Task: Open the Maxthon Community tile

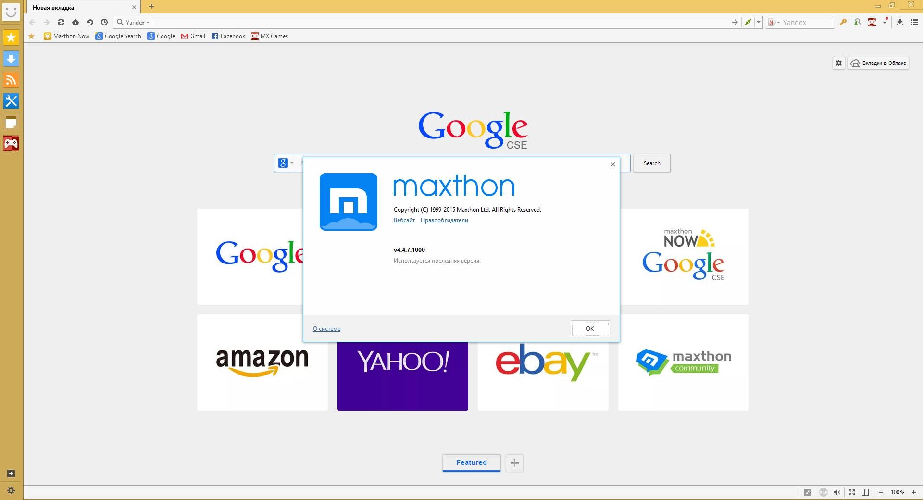Action: (684, 362)
